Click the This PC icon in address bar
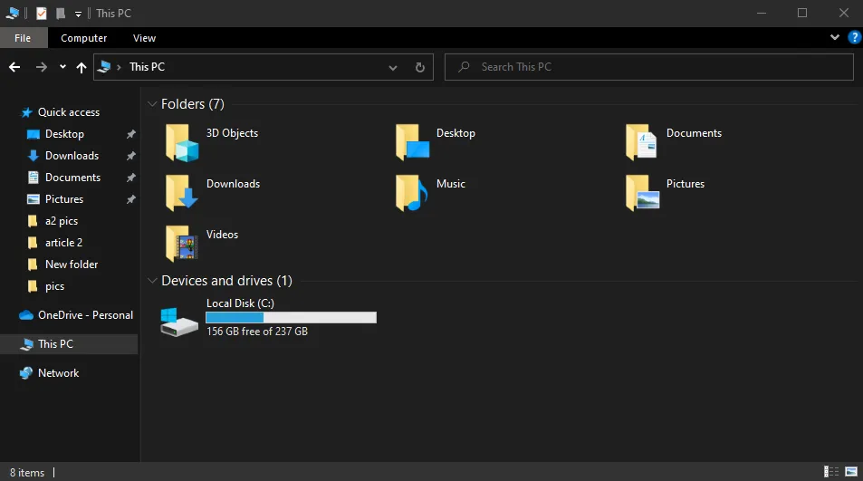Viewport: 863px width, 481px height. click(104, 67)
